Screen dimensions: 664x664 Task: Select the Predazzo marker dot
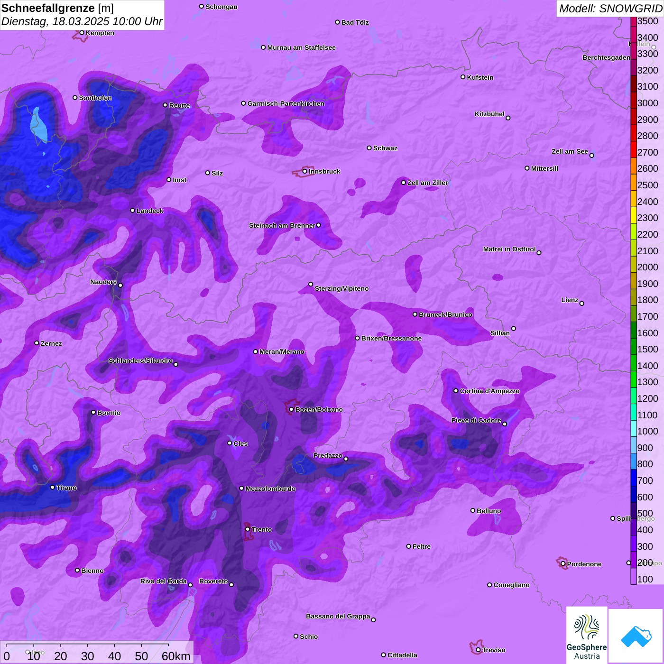pos(346,459)
